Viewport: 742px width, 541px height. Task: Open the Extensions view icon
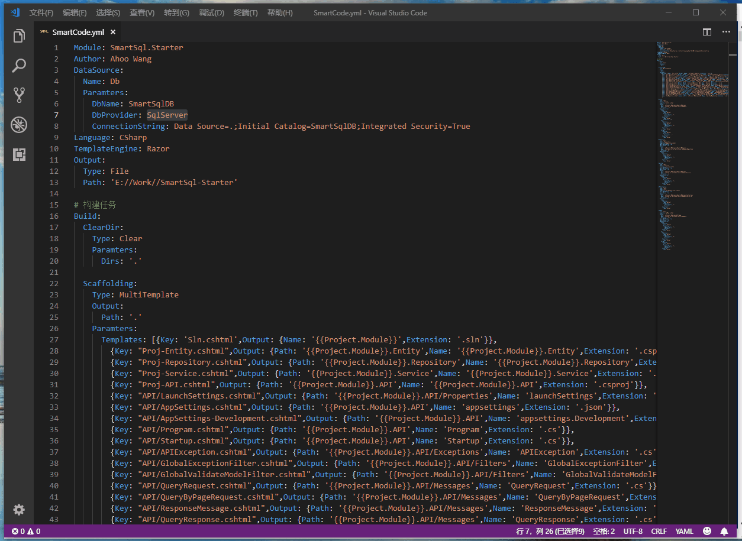pos(18,154)
